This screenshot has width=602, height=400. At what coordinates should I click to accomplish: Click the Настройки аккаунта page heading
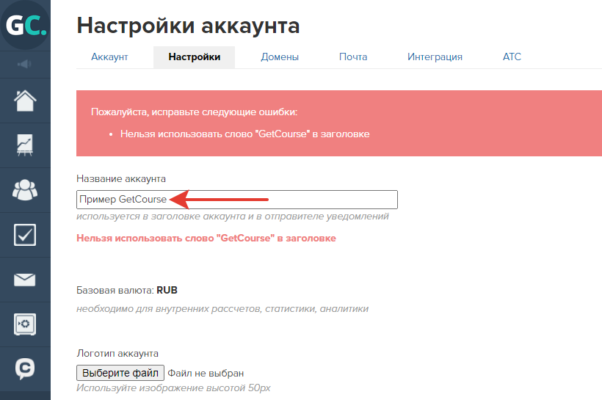pyautogui.click(x=188, y=26)
